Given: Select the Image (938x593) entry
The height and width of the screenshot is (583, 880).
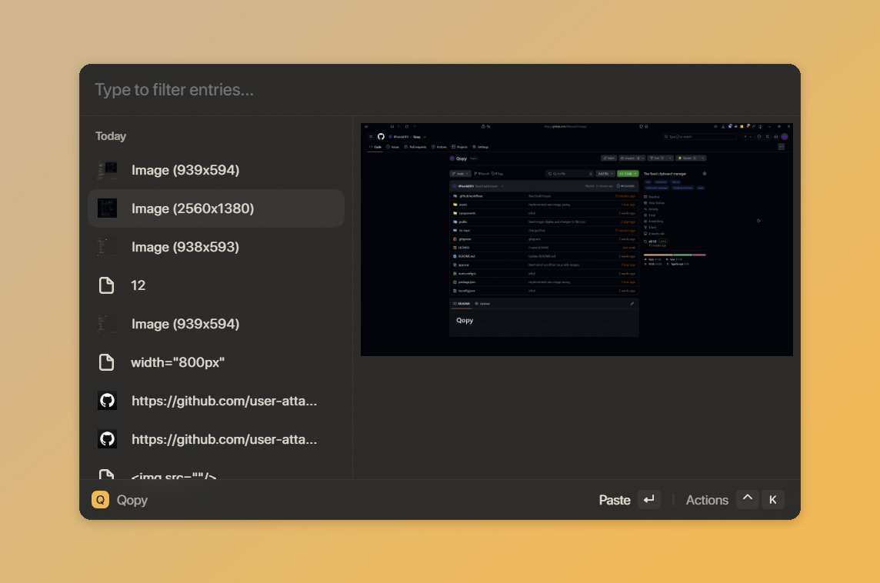Looking at the screenshot, I should pyautogui.click(x=216, y=247).
